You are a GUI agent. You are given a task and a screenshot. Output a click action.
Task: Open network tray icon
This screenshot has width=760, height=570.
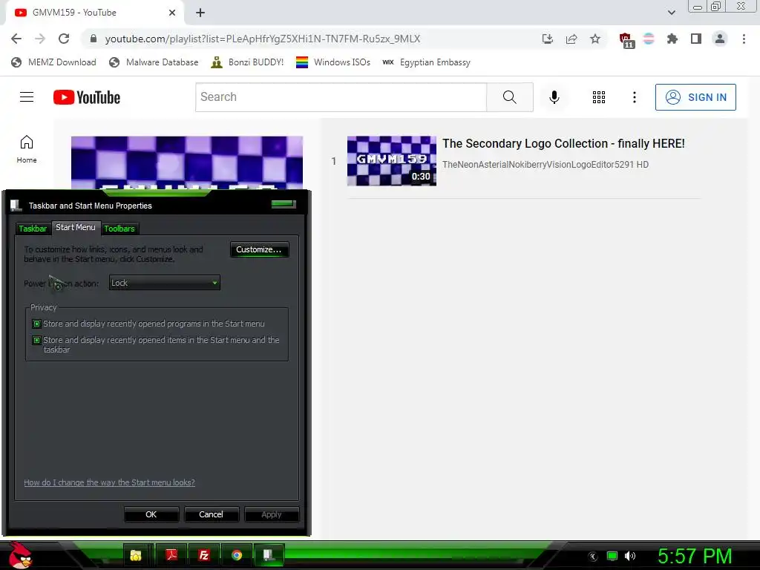612,557
